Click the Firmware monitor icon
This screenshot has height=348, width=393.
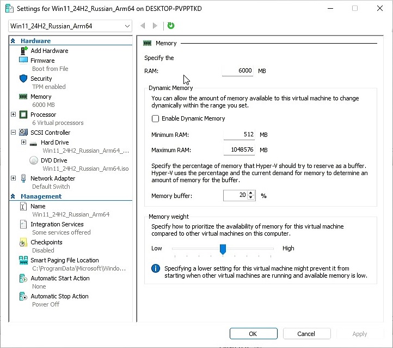(x=23, y=61)
